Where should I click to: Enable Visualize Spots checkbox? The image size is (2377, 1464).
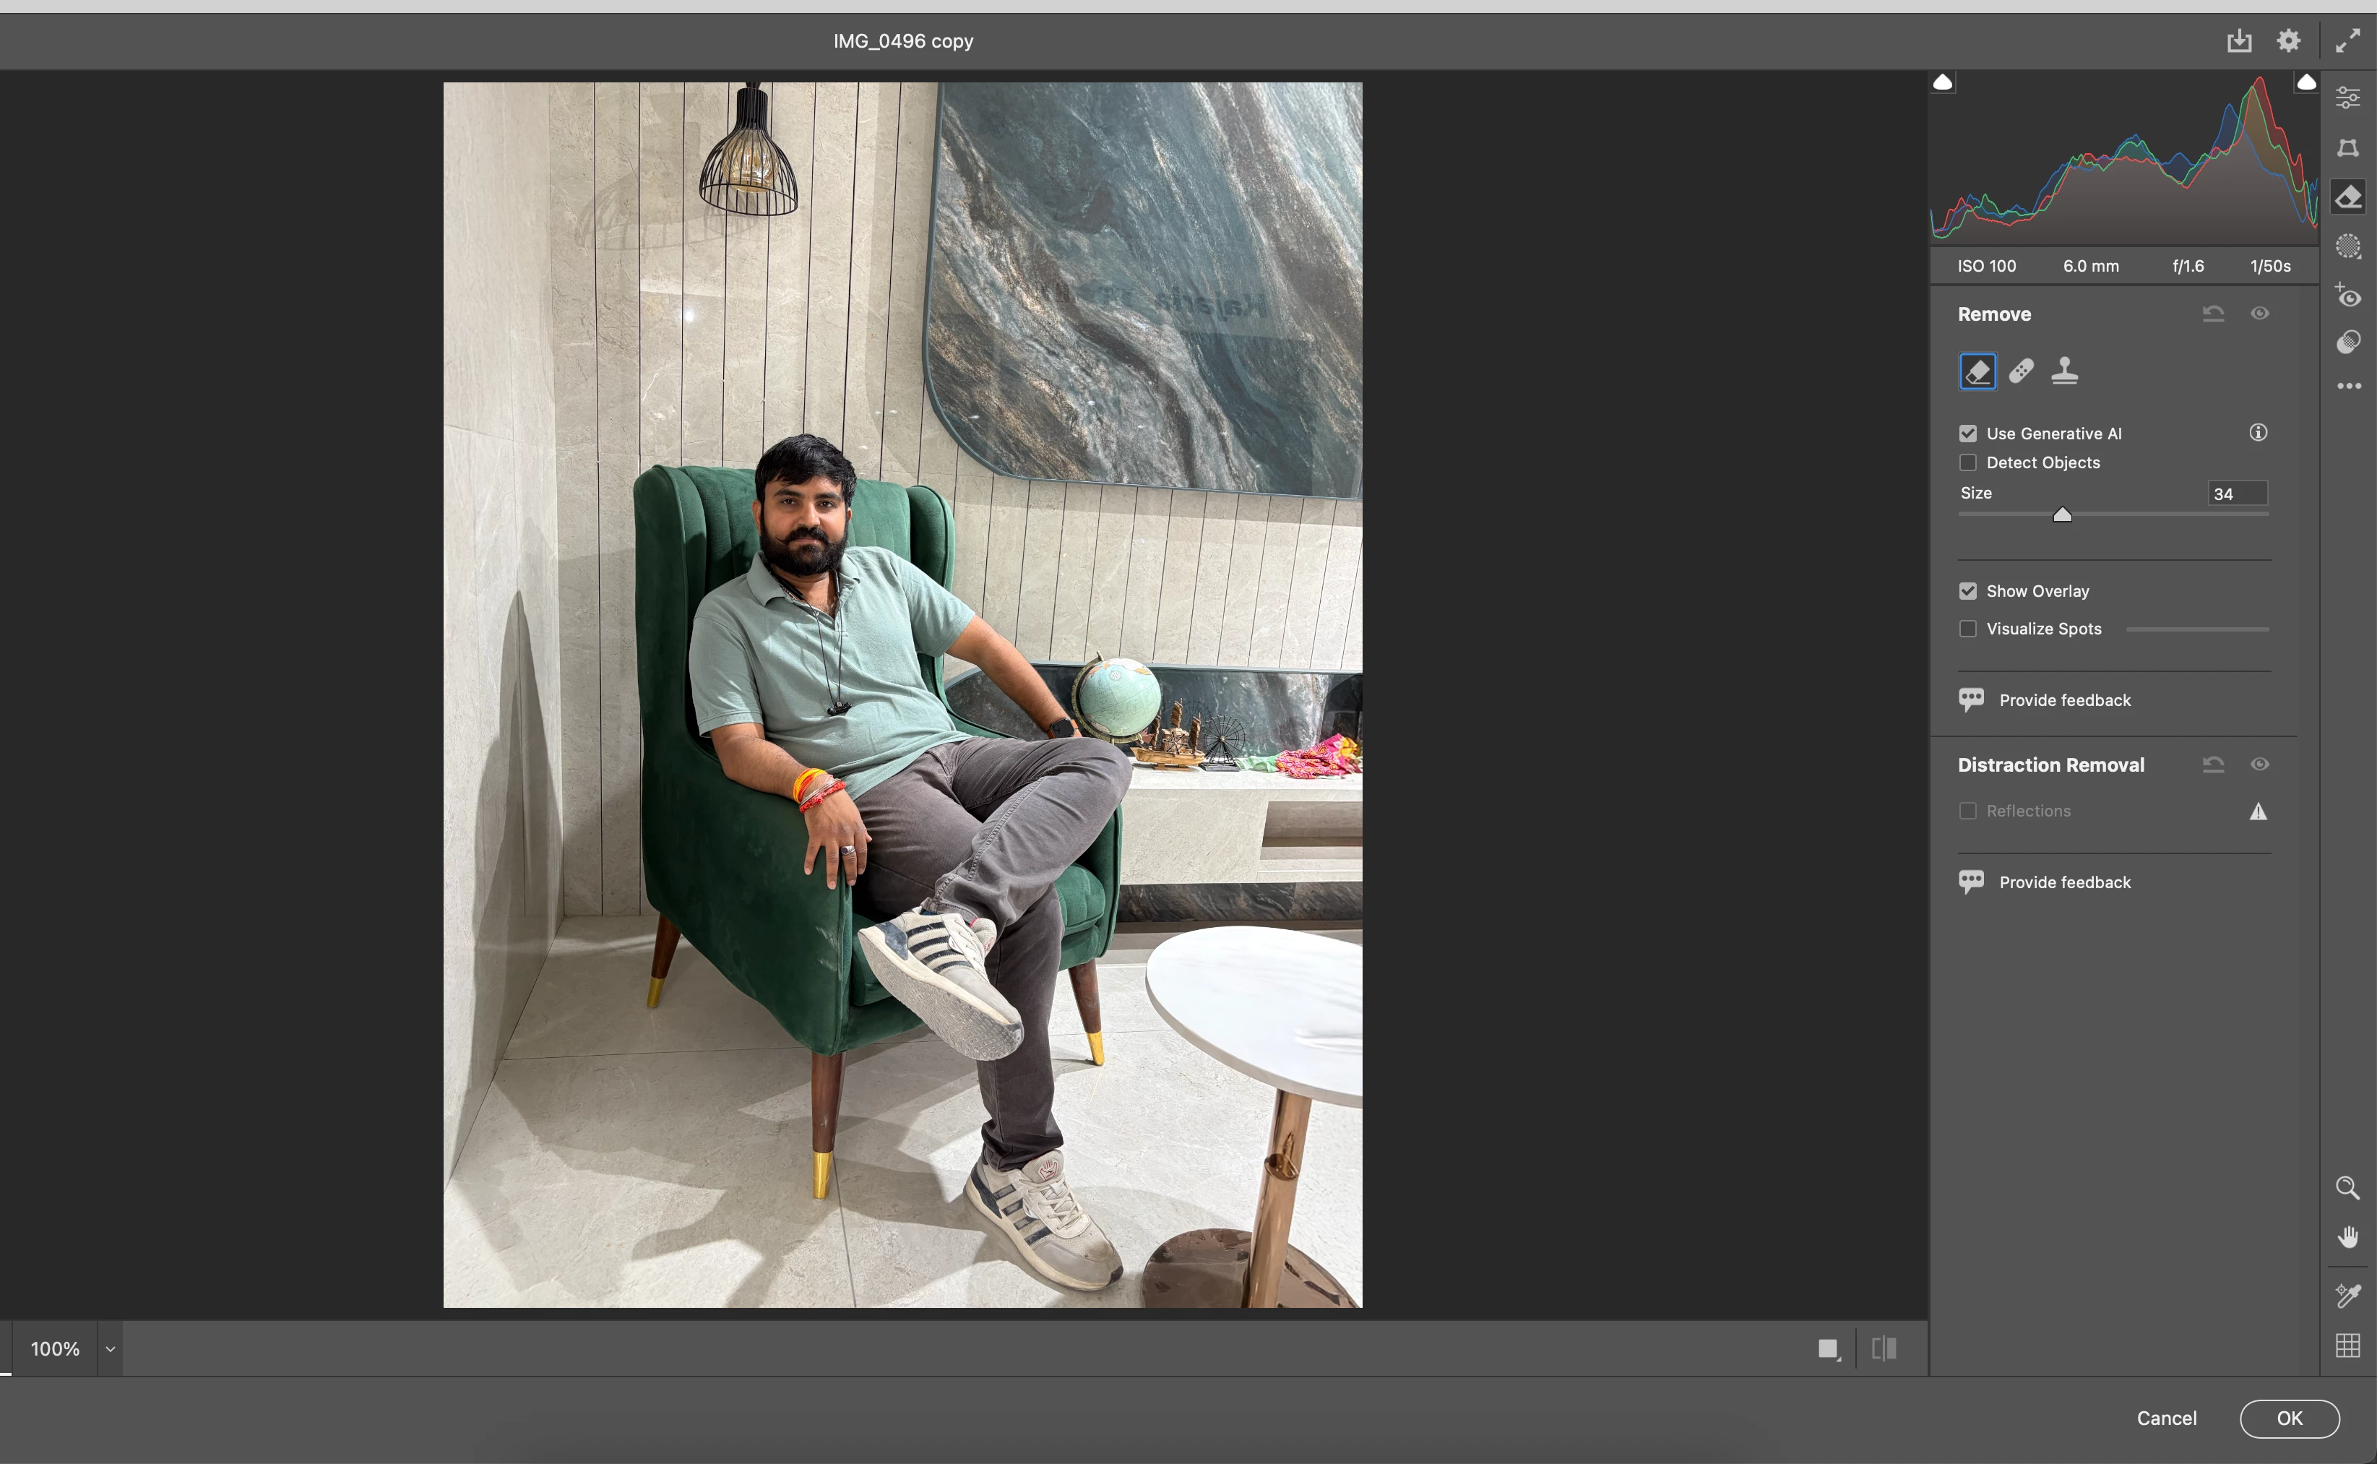(1967, 629)
